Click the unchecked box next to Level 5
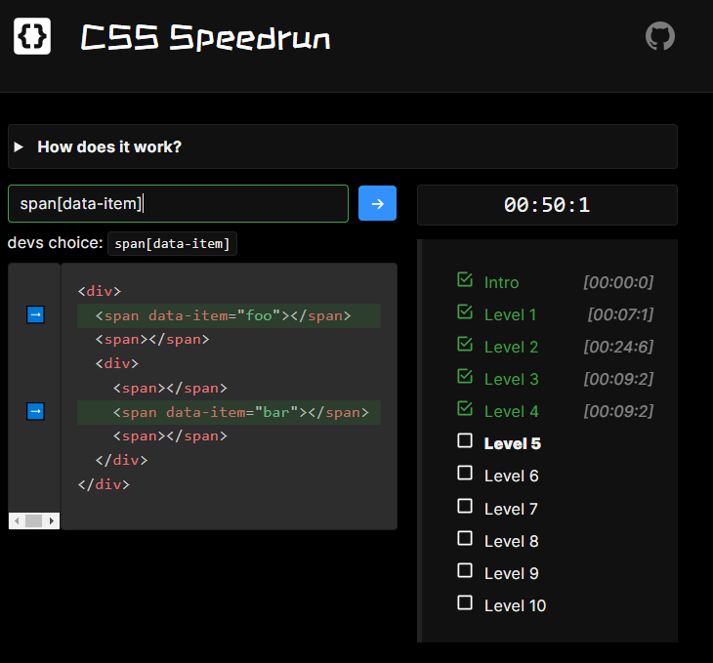Screen dimensions: 713x663 465,441
